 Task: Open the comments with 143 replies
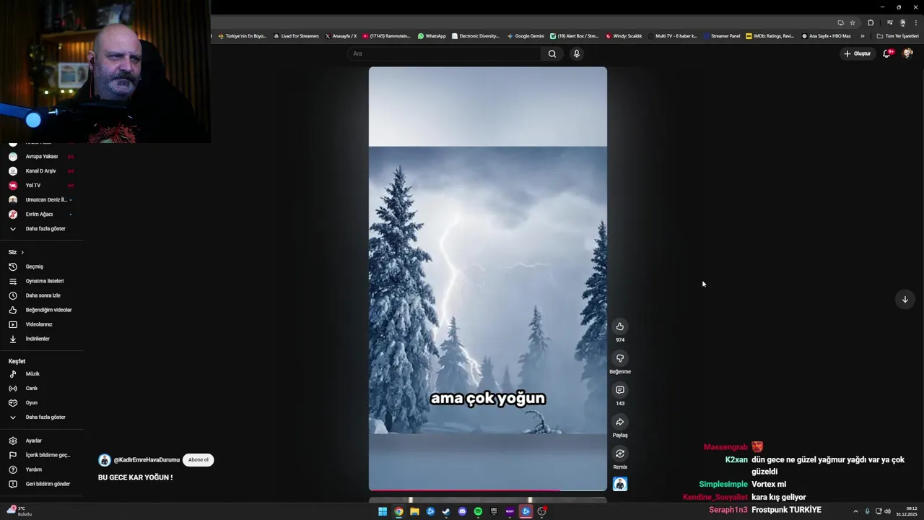(x=619, y=390)
